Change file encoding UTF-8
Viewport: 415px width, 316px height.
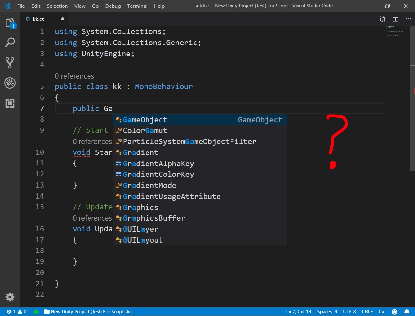pos(350,312)
